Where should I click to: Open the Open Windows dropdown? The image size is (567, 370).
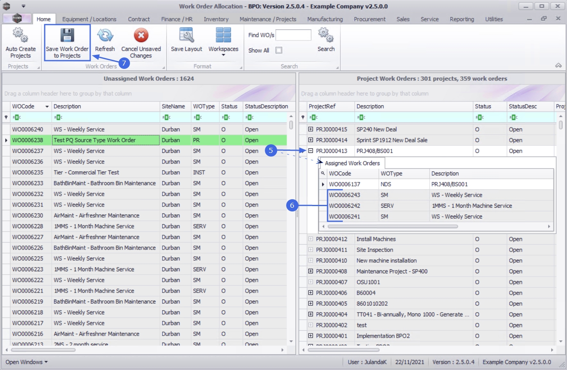coord(27,362)
